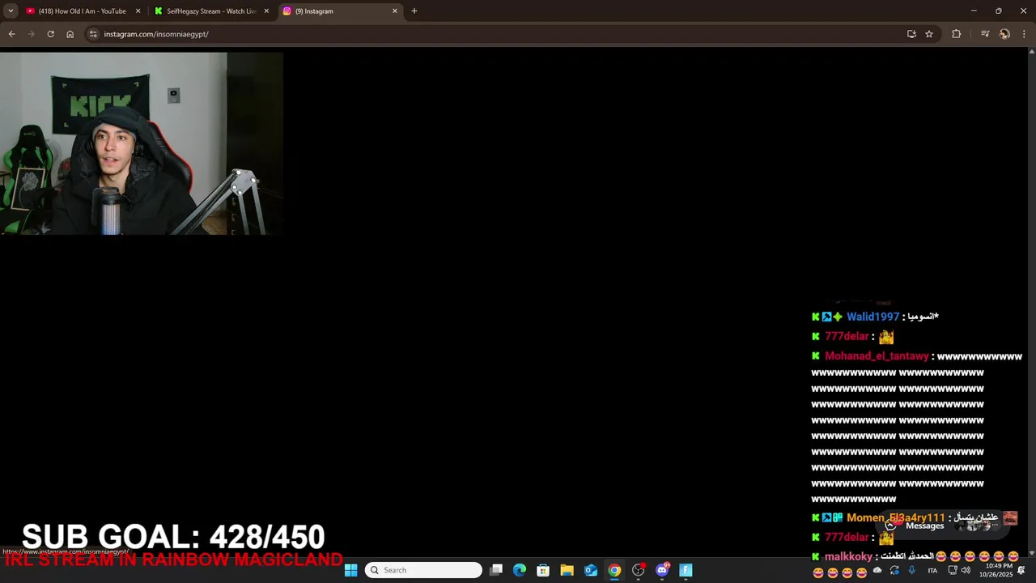Open Microsoft Store from the taskbar

pos(543,570)
